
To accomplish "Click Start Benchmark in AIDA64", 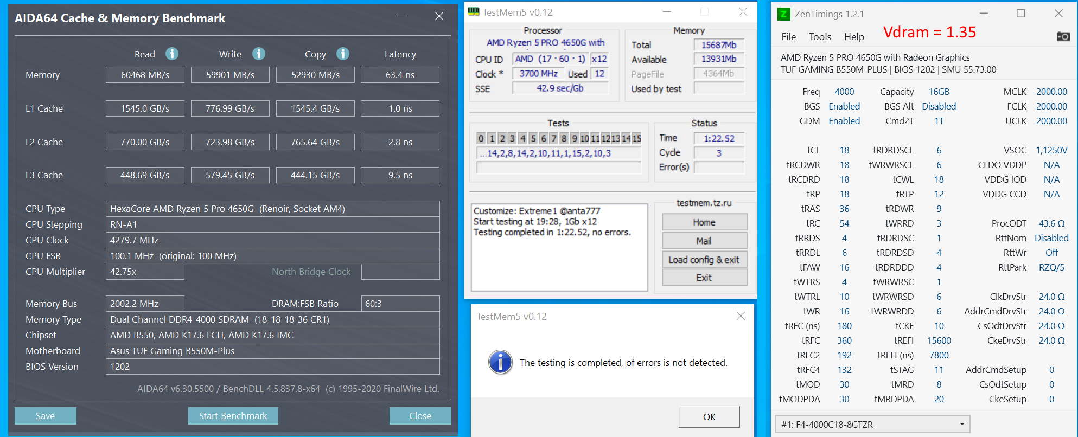I will (233, 416).
